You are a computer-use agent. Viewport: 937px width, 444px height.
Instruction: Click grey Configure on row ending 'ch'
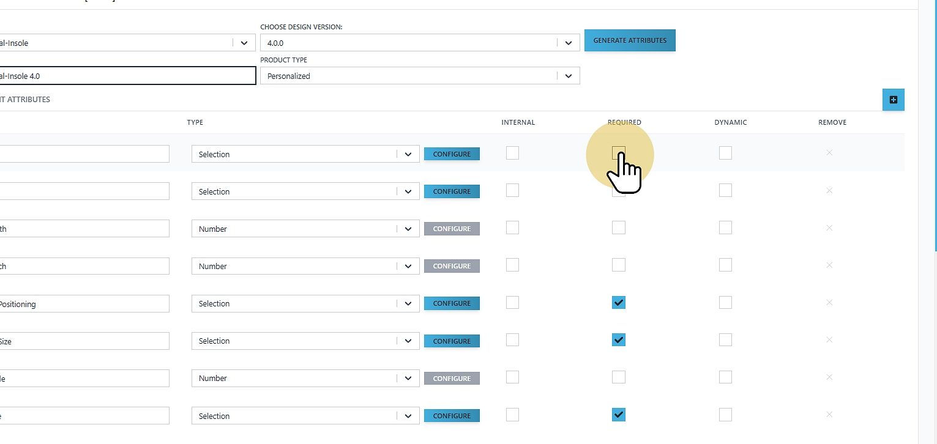click(452, 266)
